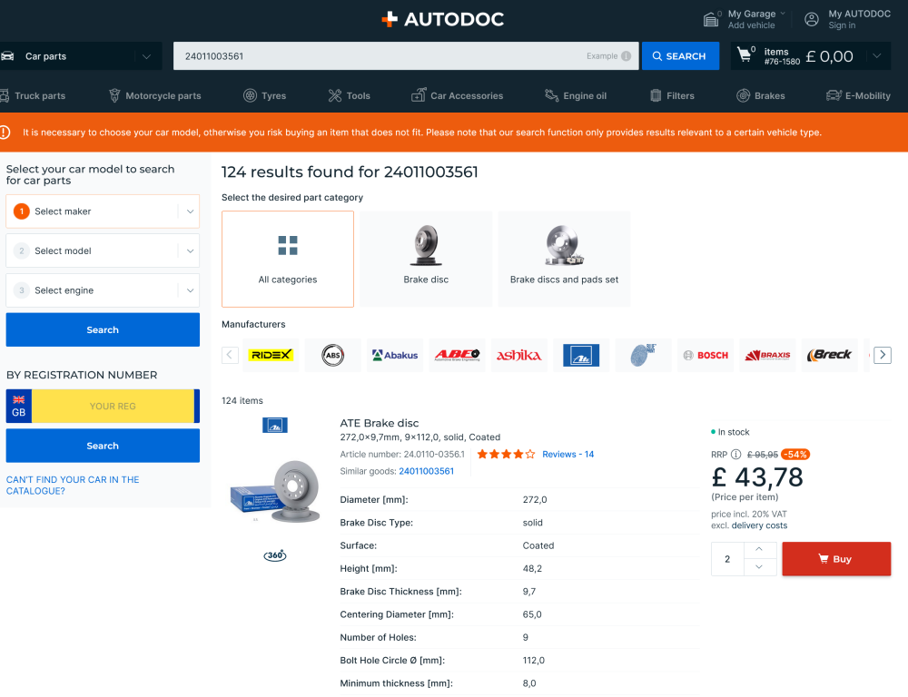Open Car Accessories menu

[x=457, y=95]
